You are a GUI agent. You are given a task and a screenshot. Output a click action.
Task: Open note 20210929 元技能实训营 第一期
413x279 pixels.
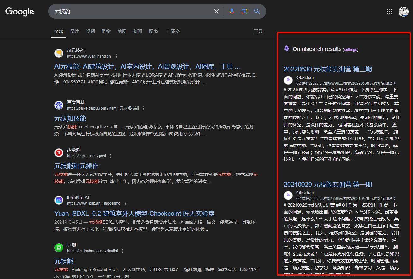click(328, 185)
